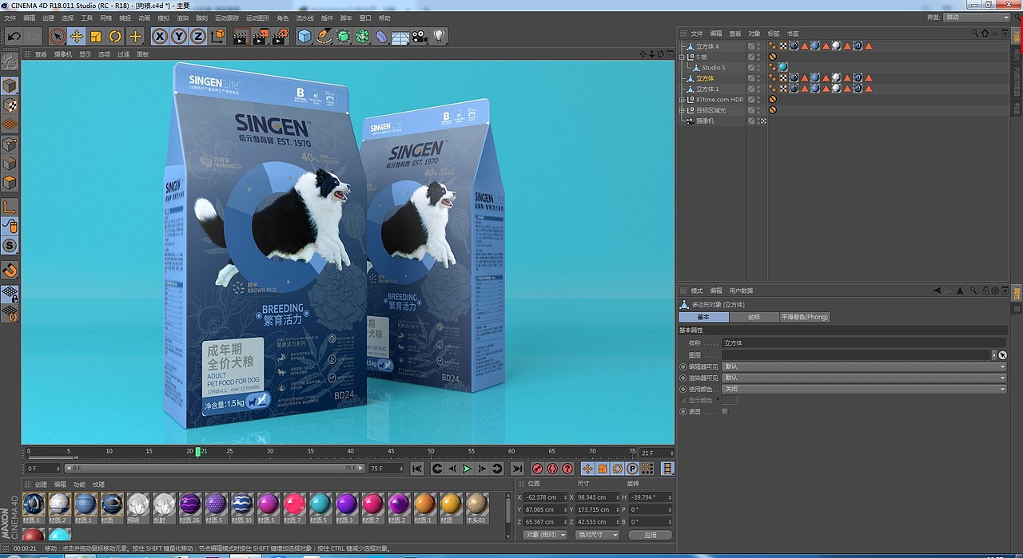Select the Scale tool
The width and height of the screenshot is (1023, 558).
click(x=96, y=36)
